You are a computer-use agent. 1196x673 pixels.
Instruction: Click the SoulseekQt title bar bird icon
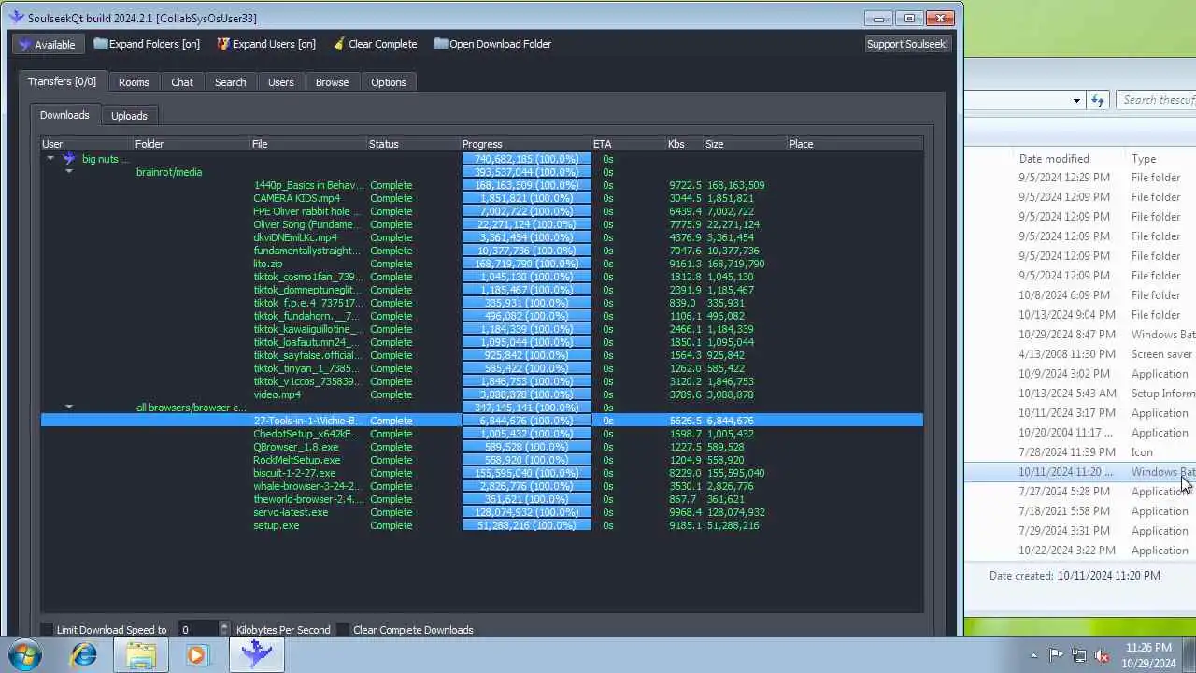(x=16, y=18)
